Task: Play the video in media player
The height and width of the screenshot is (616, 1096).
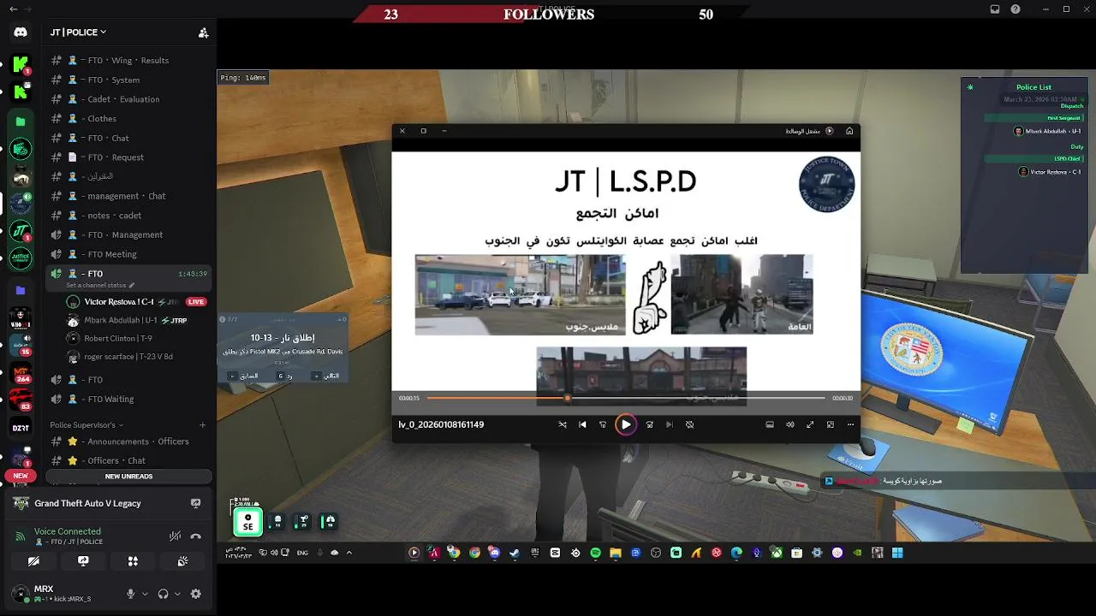Action: click(626, 424)
